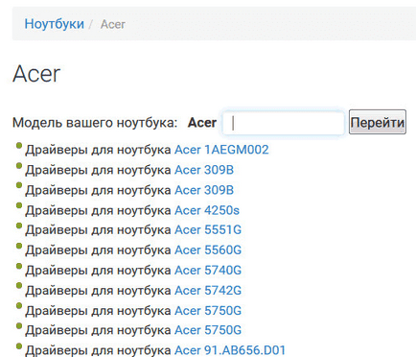Image resolution: width=416 pixels, height=357 pixels.
Task: Focus the laptop model input field
Action: point(283,123)
